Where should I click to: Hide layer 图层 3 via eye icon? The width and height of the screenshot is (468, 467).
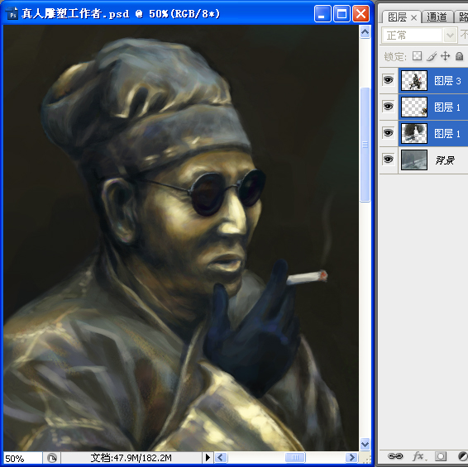tap(389, 80)
